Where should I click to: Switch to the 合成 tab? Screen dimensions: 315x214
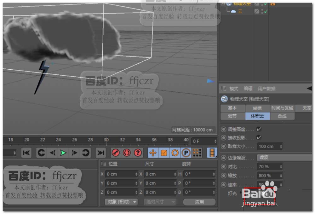click(x=282, y=116)
